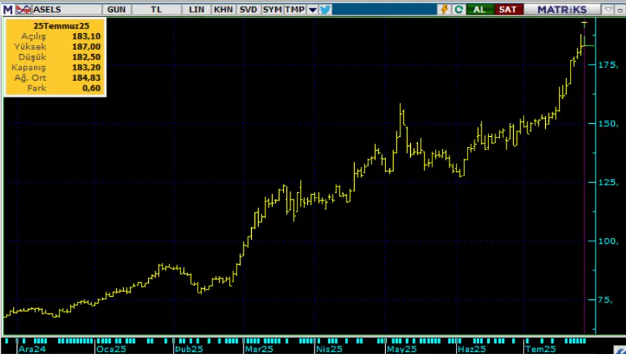Viewport: 626px width, 354px height.
Task: Click the May25 date axis label
Action: click(402, 349)
